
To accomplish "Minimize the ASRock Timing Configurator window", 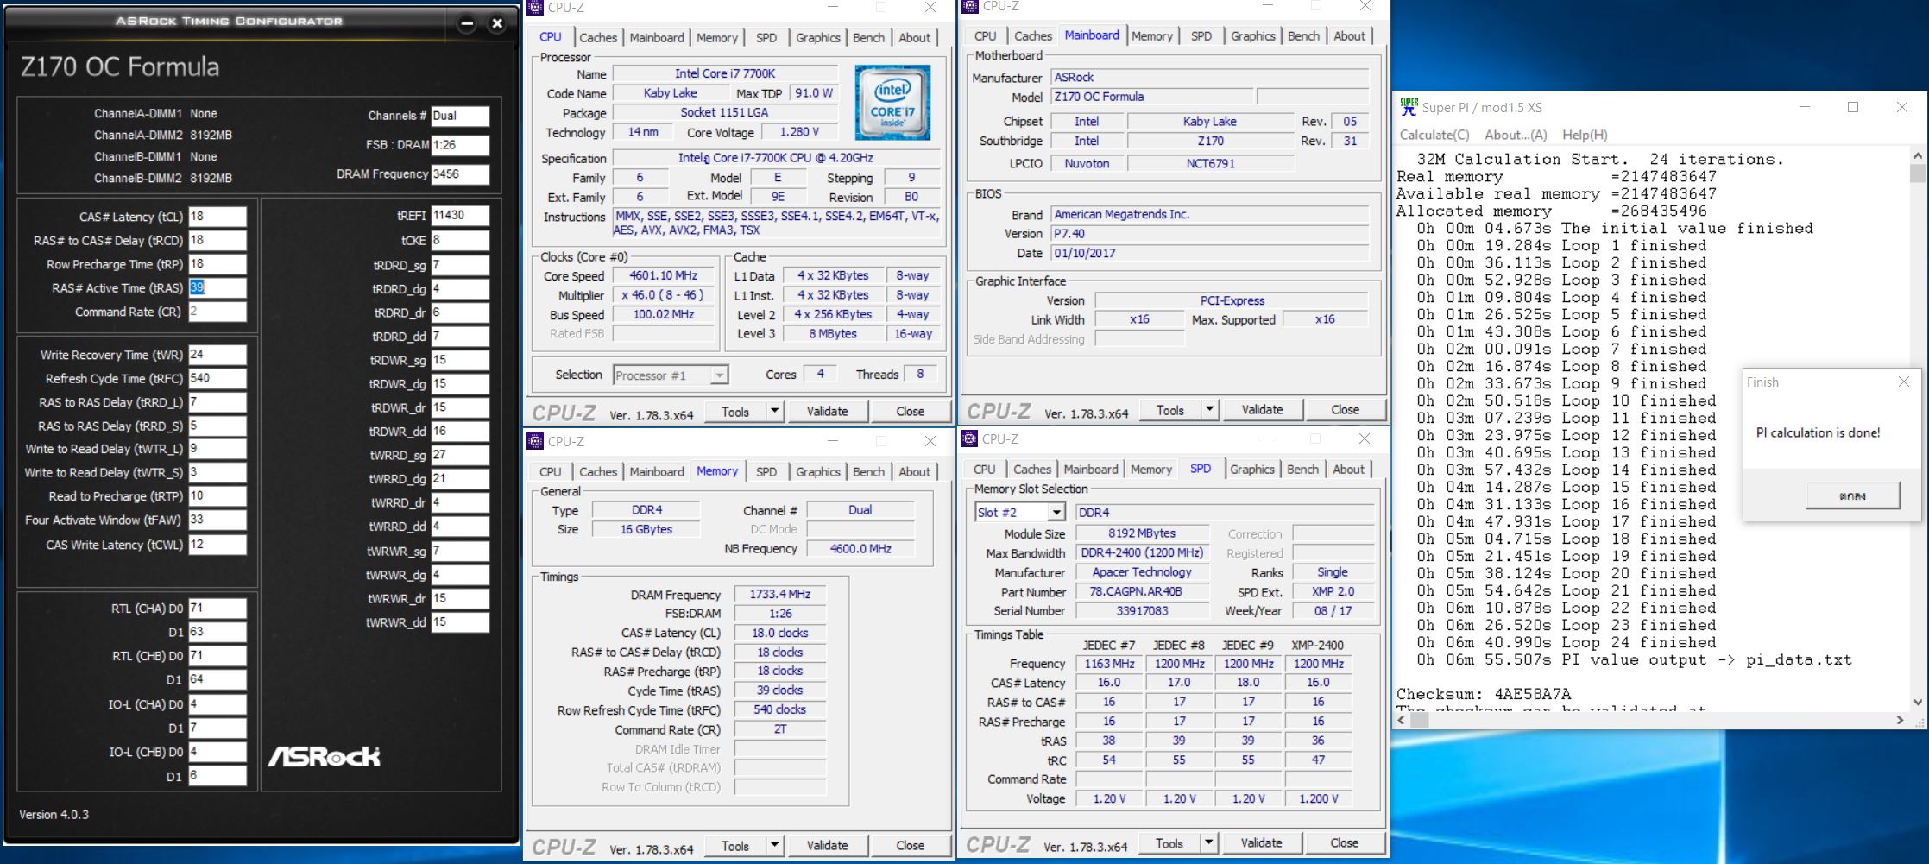I will pyautogui.click(x=467, y=23).
